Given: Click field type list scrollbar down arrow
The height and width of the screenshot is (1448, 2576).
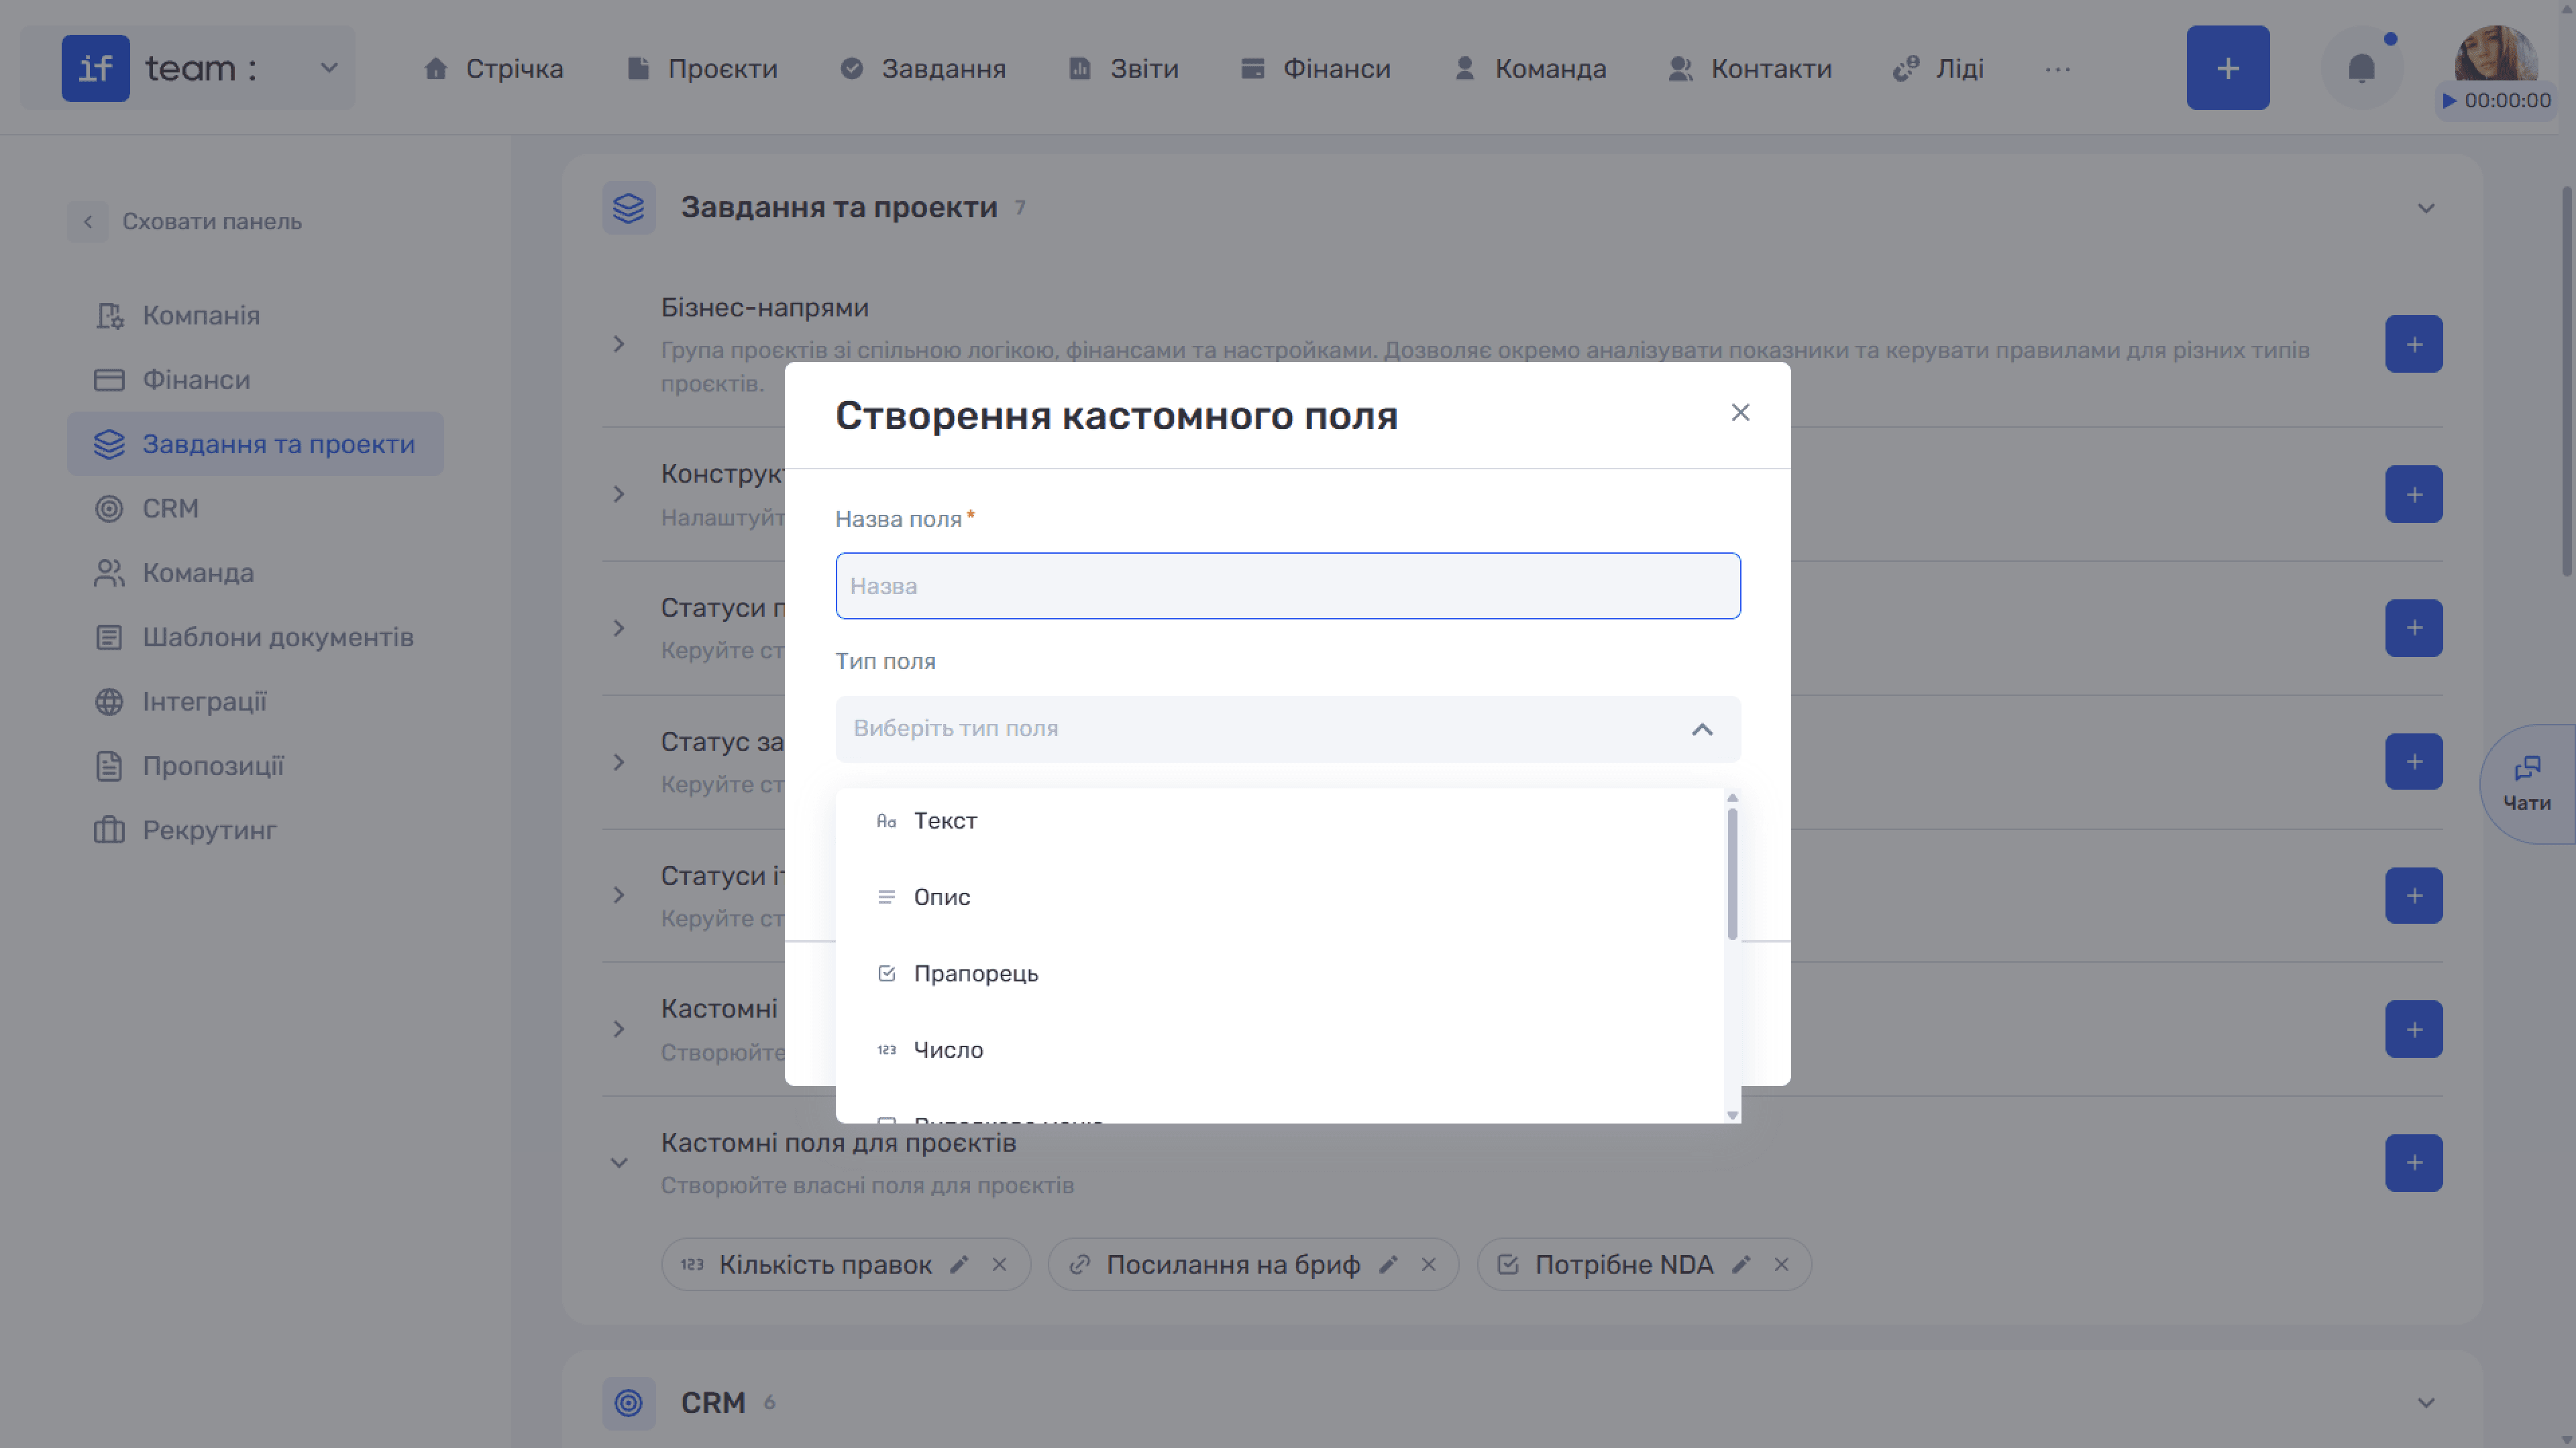Looking at the screenshot, I should pos(1733,1115).
